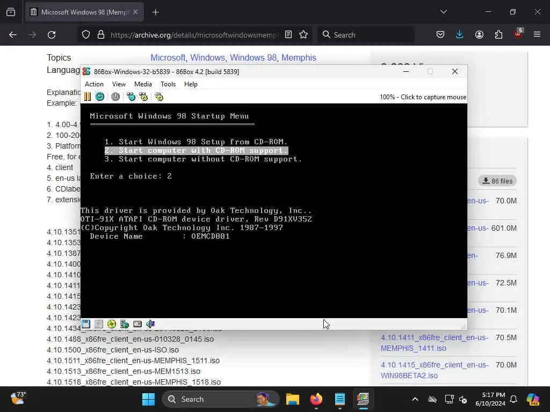Download the WIN98BETA2.iso file link

(x=434, y=370)
